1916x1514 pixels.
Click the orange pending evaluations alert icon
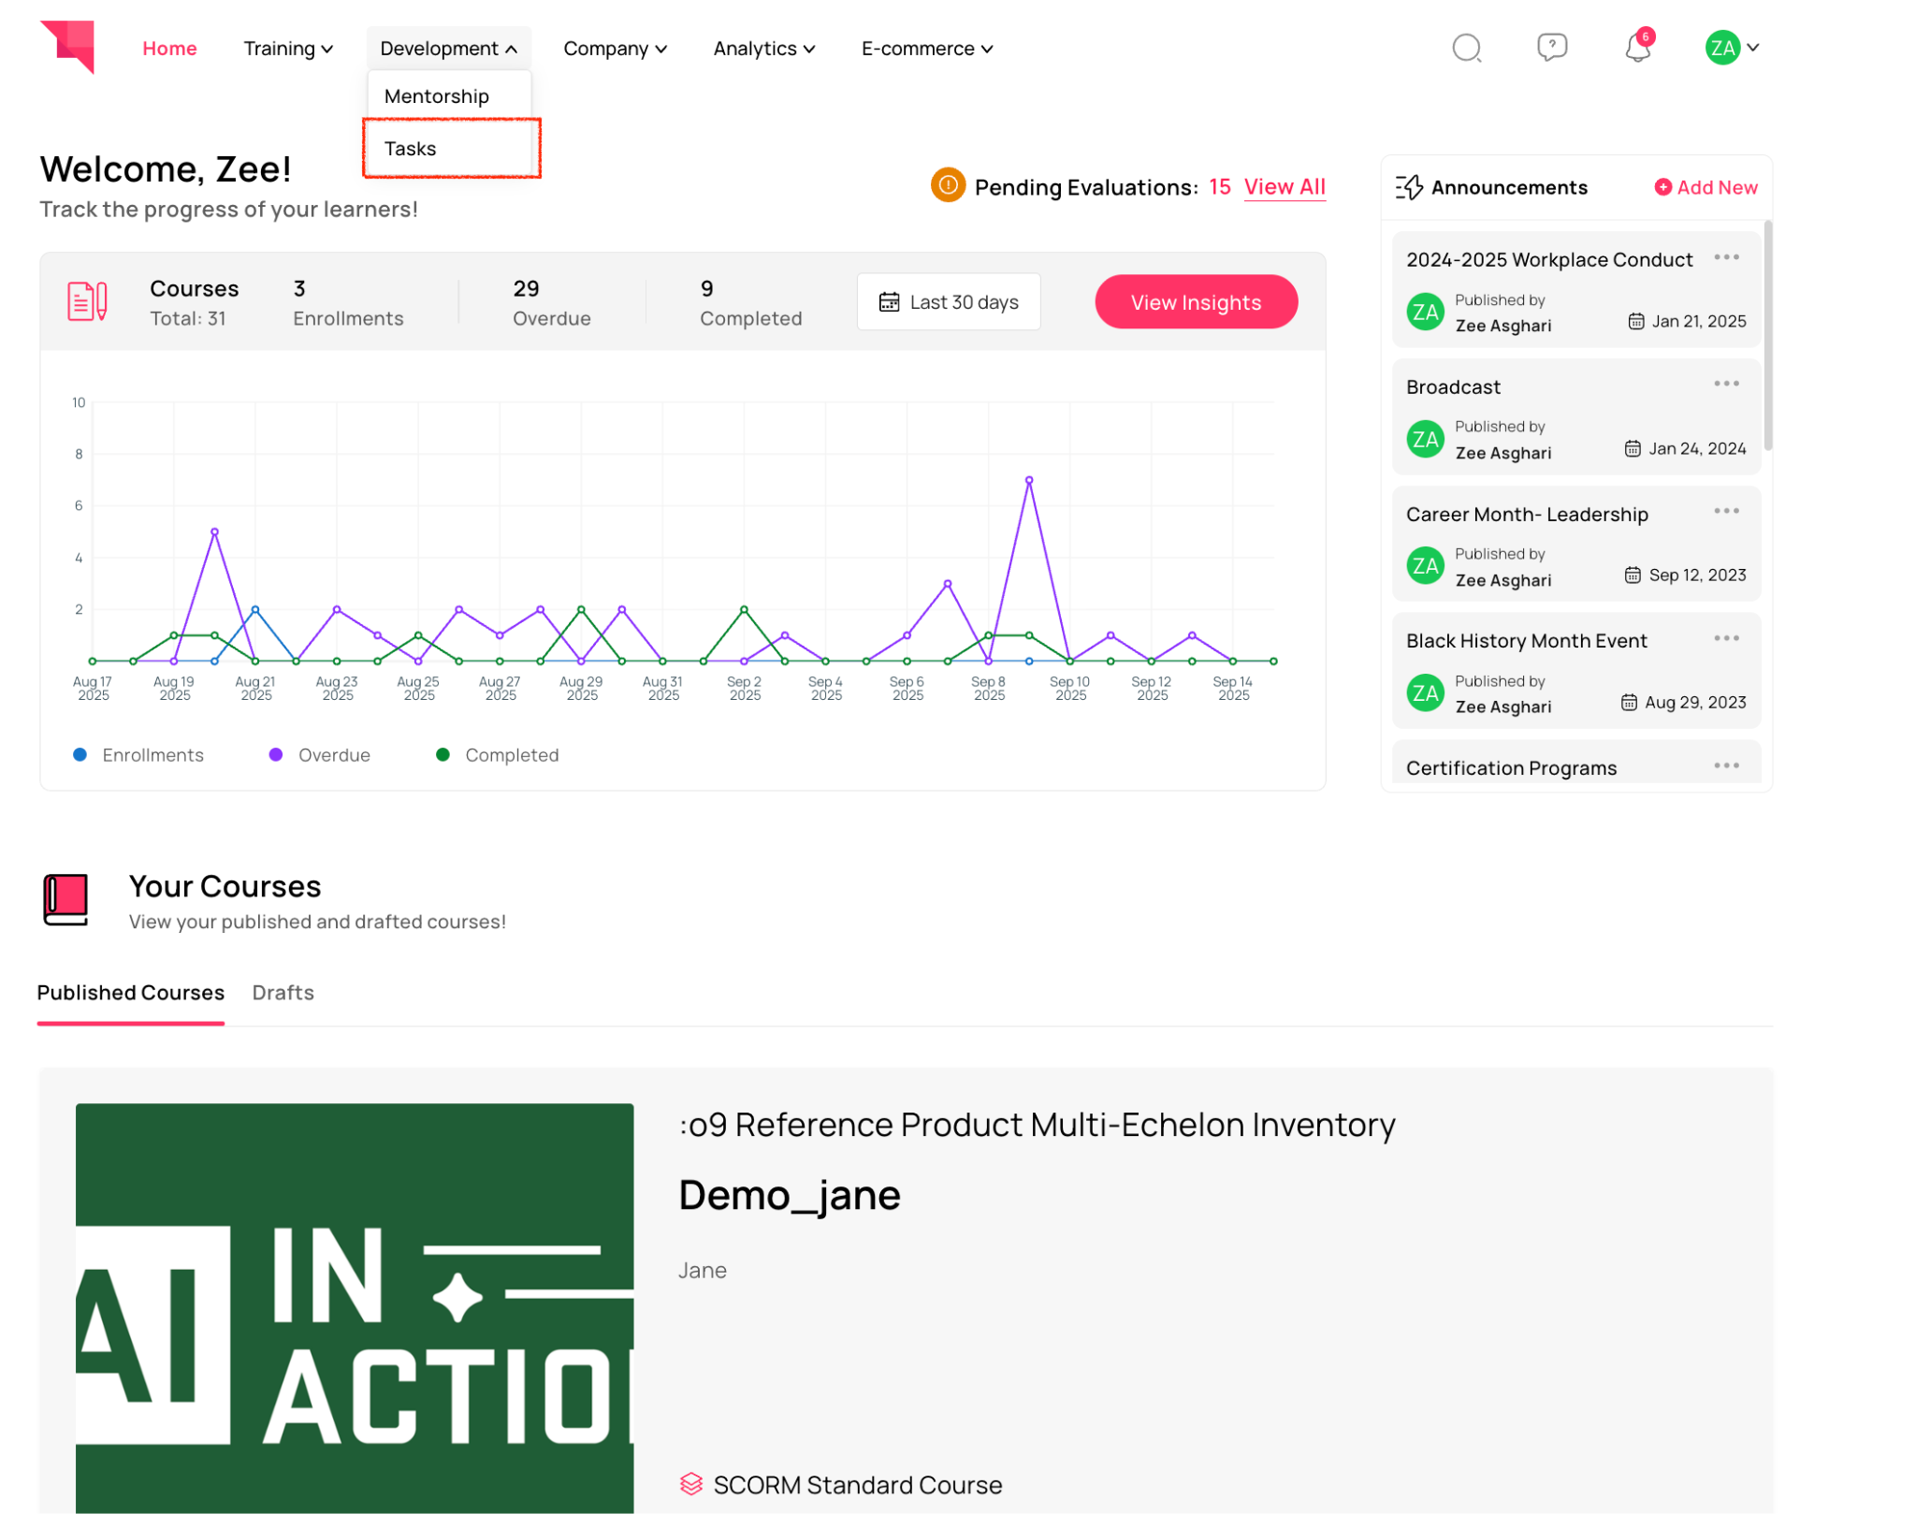click(947, 185)
